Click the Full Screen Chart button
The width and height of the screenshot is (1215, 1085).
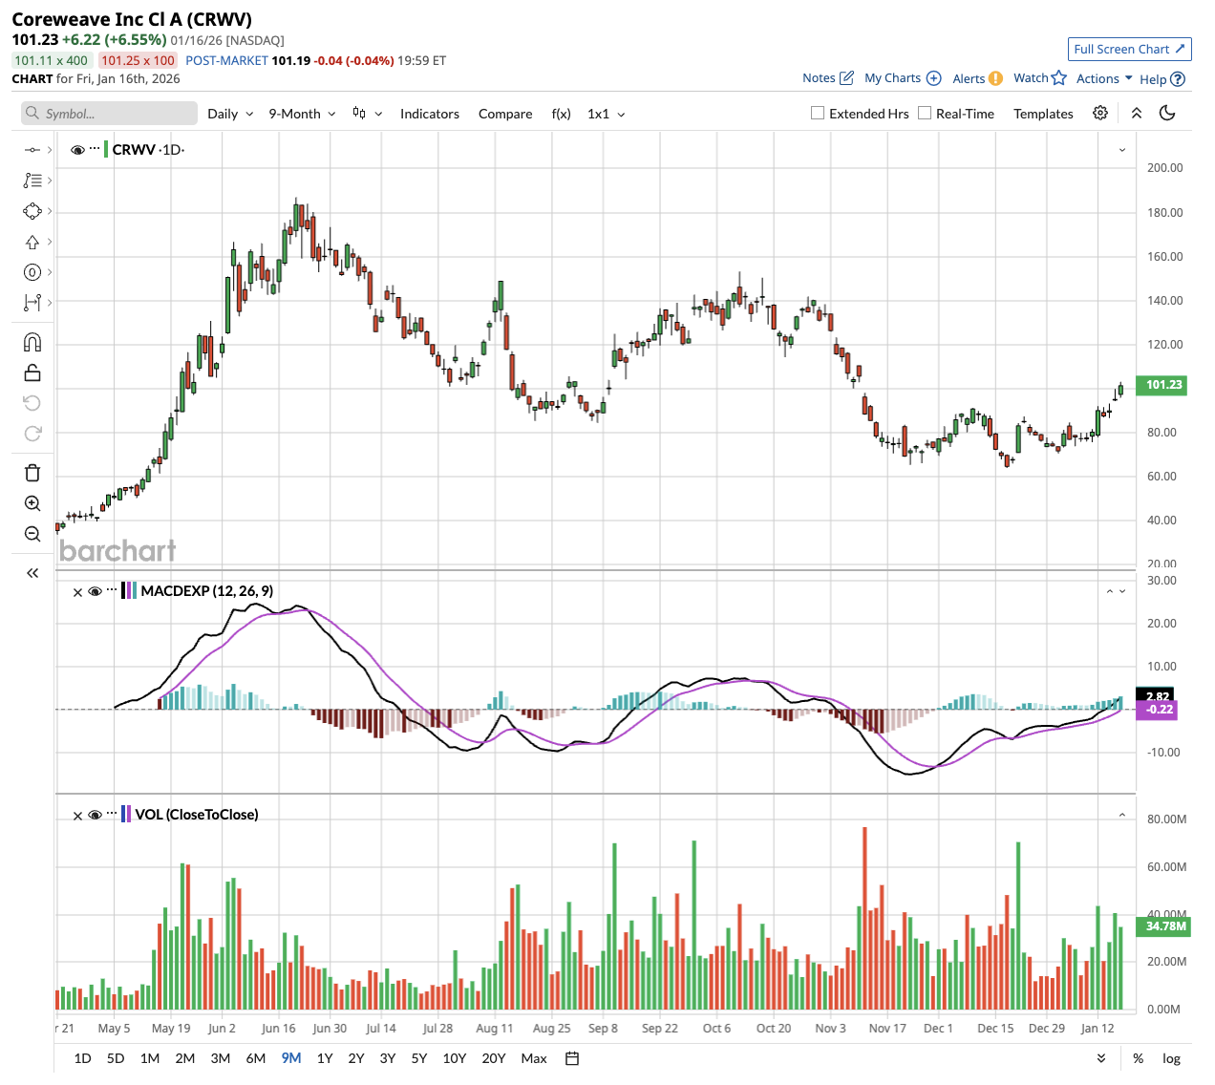coord(1129,49)
